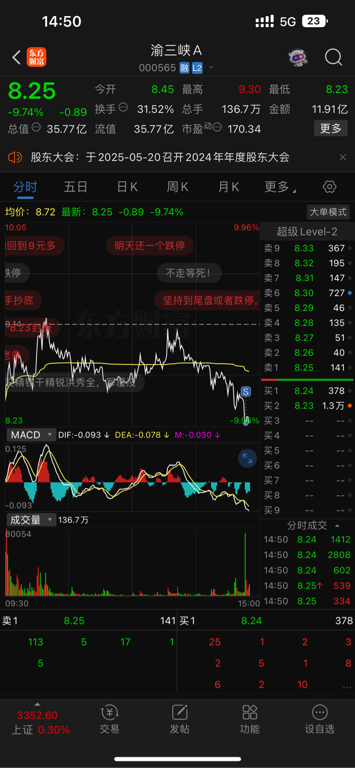Tap the intraday price chart area

click(x=132, y=324)
